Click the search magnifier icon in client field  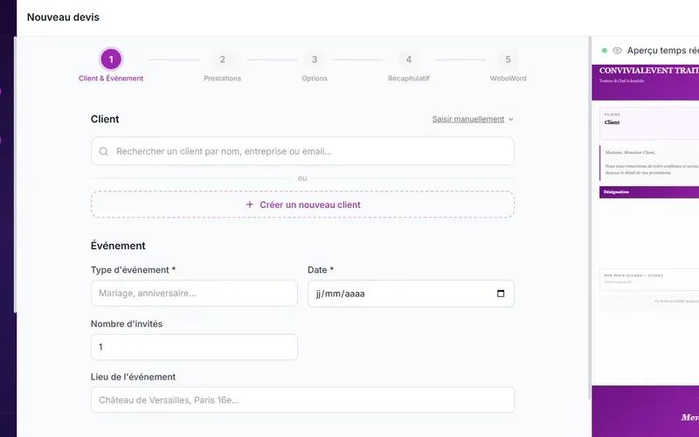[103, 151]
